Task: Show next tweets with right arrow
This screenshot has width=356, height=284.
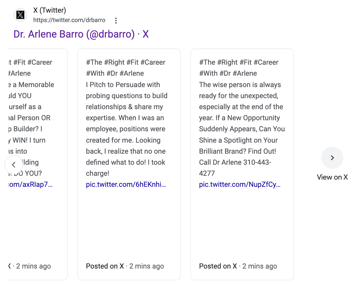Action: (x=332, y=158)
